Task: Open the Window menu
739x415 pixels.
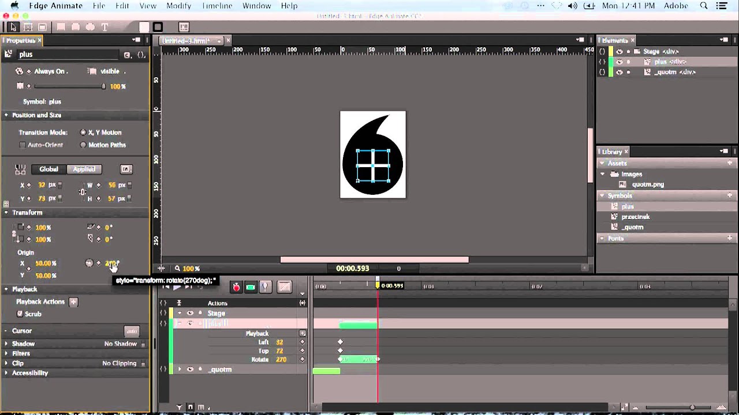Action: (256, 6)
